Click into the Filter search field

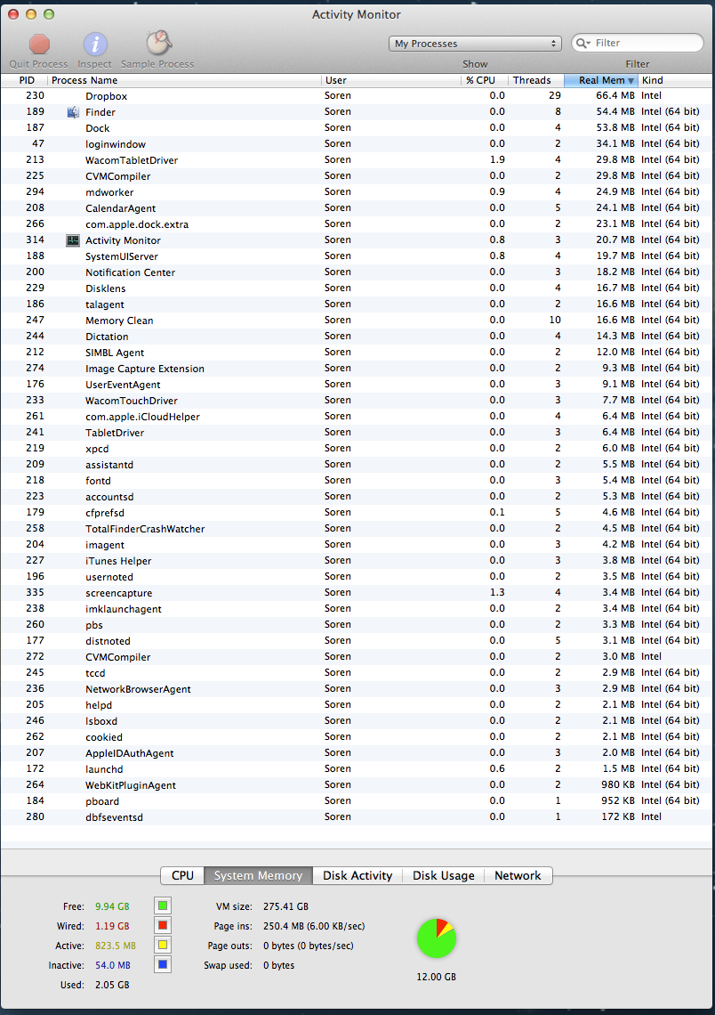tap(638, 43)
